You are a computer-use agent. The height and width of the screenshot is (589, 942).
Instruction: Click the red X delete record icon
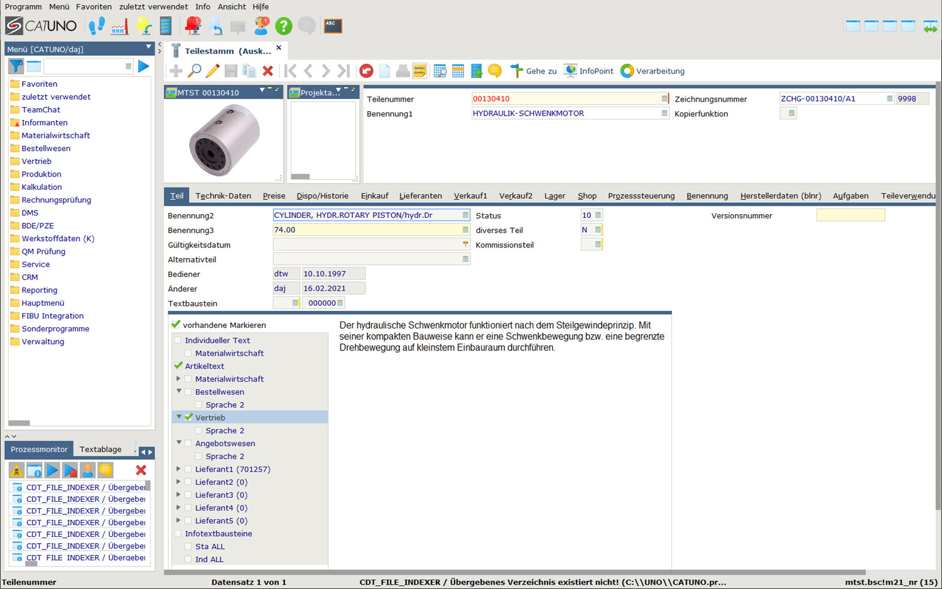268,71
